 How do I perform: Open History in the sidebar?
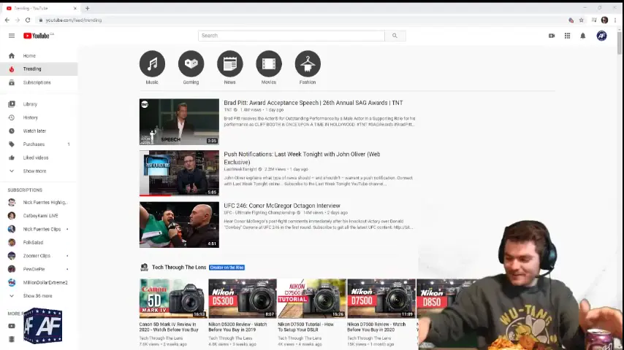coord(30,117)
